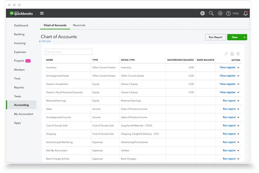Click the pencil edit icon above table
Image resolution: width=259 pixels, height=173 pixels.
coord(226,54)
